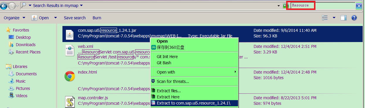
Task: Click the Chrome icon for index.html
Action: point(69,76)
